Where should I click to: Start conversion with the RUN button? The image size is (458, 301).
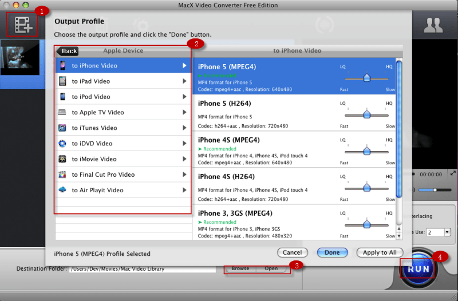(418, 268)
